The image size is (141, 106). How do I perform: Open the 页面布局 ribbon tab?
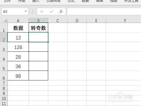(54, 1)
